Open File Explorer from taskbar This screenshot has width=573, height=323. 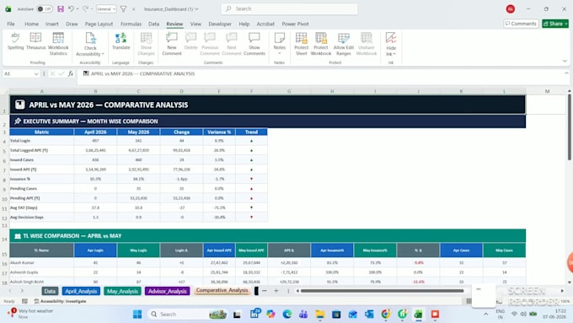click(320, 315)
